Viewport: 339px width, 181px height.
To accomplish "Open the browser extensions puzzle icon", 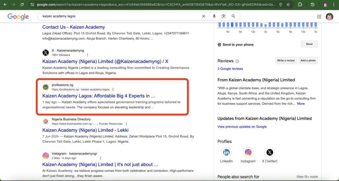I will (300, 4).
